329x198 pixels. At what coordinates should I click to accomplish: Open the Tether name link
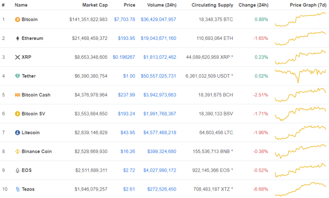point(29,76)
